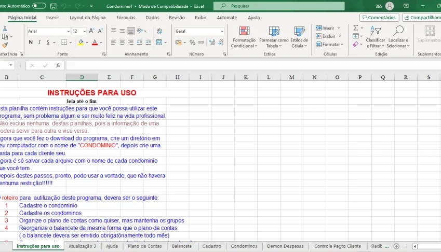Click the thousands separator 000 icon
This screenshot has width=441, height=252.
(201, 43)
